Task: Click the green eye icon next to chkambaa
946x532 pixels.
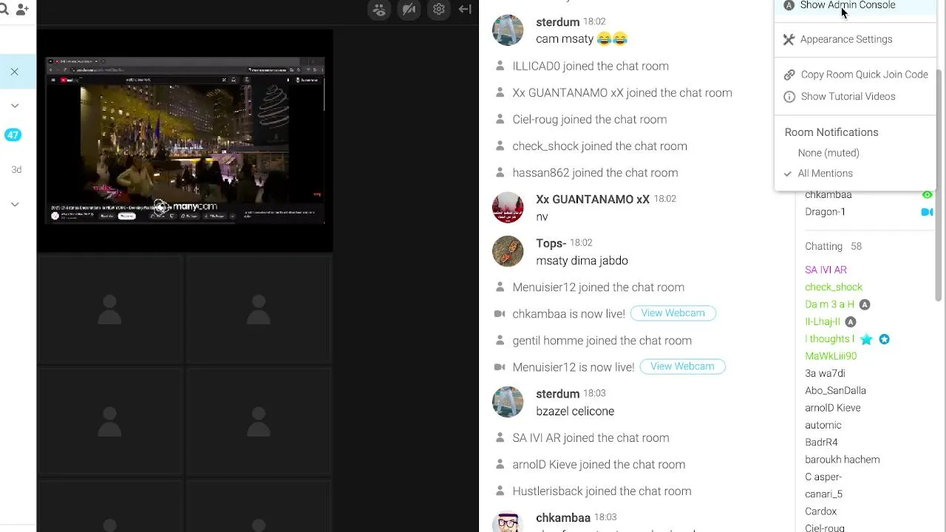Action: point(927,195)
